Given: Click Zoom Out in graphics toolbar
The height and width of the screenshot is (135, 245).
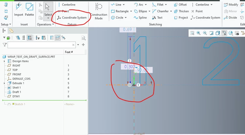Looking at the screenshot, I should (205, 33).
